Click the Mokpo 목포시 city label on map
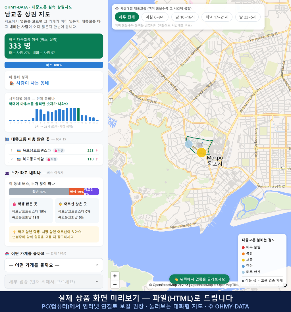Viewport: 291px width, 312px height. 215,161
